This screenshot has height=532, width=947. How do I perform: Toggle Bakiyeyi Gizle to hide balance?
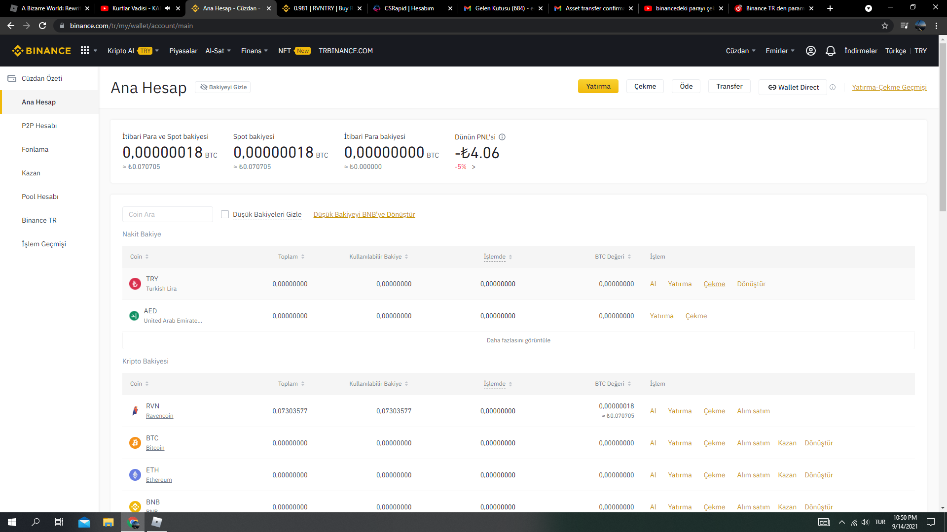pyautogui.click(x=223, y=87)
